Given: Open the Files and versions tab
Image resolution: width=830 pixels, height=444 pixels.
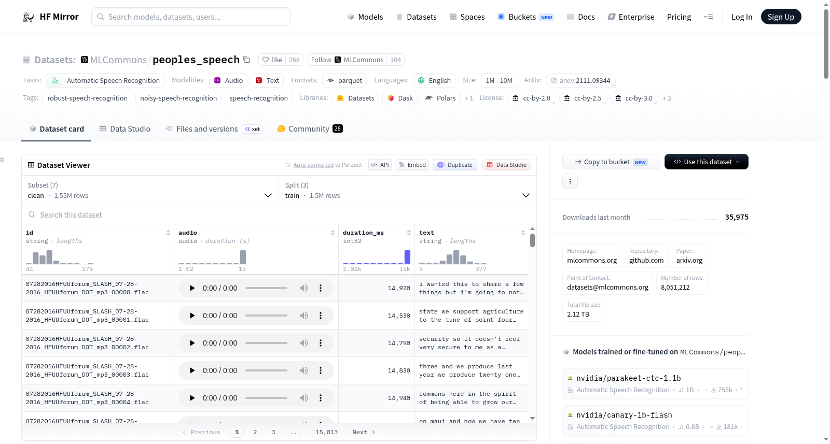Looking at the screenshot, I should (x=213, y=129).
